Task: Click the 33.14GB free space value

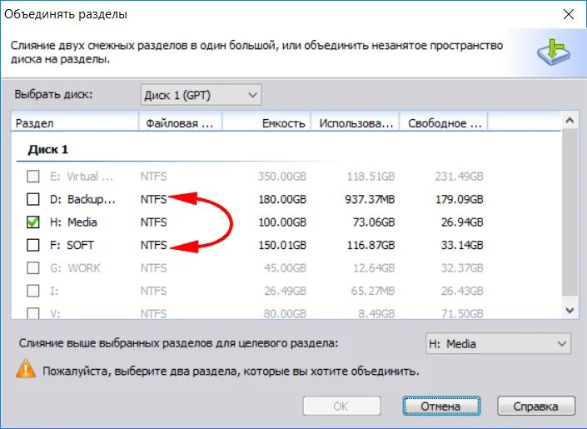Action: tap(462, 245)
